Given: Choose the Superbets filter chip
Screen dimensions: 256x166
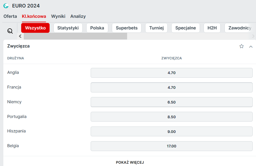Looking at the screenshot, I should click(127, 28).
